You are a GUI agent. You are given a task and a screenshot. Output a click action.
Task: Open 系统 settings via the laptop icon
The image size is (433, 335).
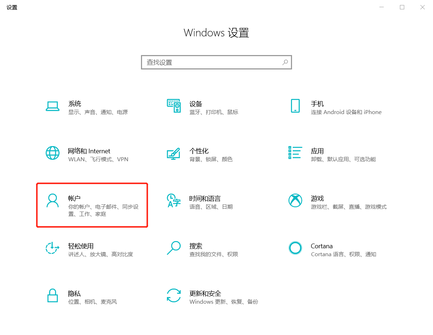click(x=53, y=106)
